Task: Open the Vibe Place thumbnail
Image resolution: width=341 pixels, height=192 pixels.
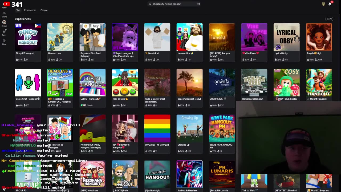Action: (x=254, y=37)
